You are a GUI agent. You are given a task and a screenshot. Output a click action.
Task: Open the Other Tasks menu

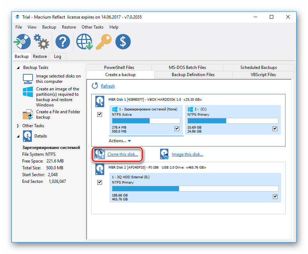click(92, 27)
